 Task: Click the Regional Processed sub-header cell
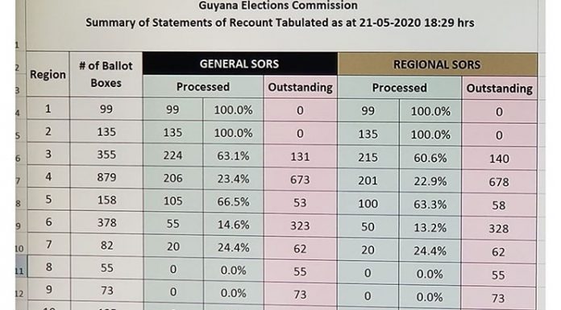(400, 88)
